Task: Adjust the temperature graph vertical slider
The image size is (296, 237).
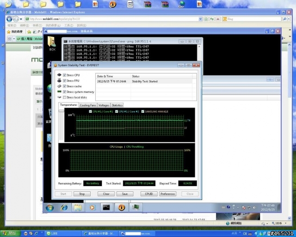Action: point(62,111)
